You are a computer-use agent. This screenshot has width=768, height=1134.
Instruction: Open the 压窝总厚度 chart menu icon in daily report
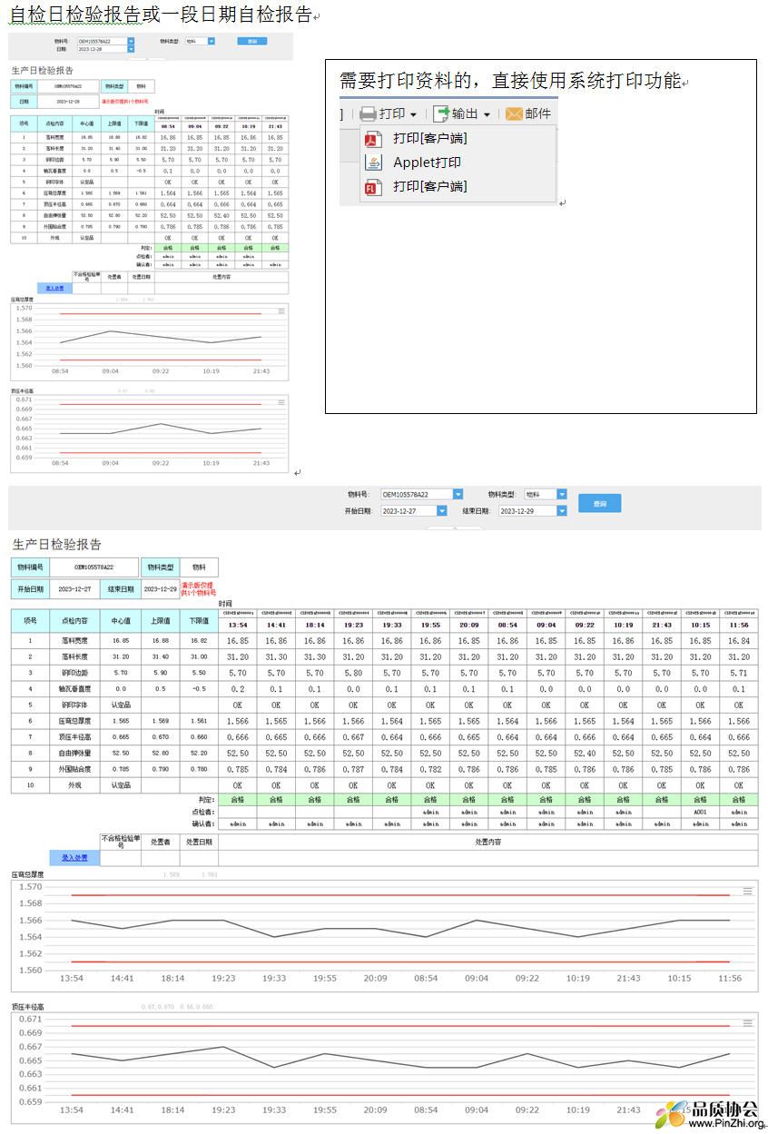pyautogui.click(x=281, y=311)
